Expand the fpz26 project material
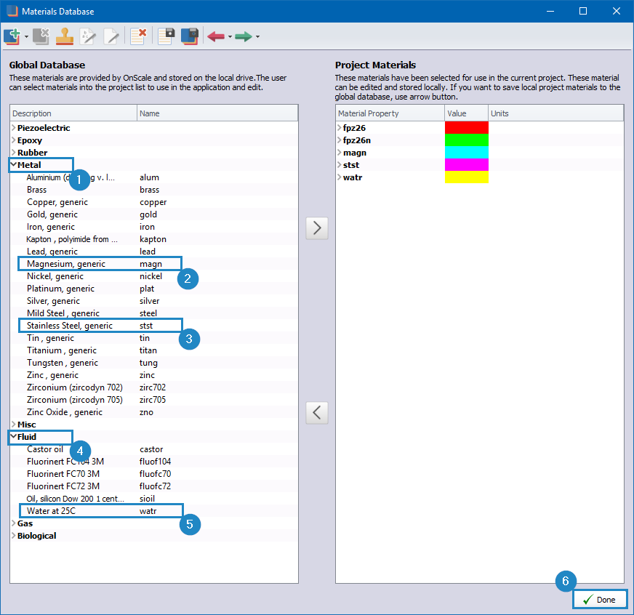 click(x=340, y=128)
